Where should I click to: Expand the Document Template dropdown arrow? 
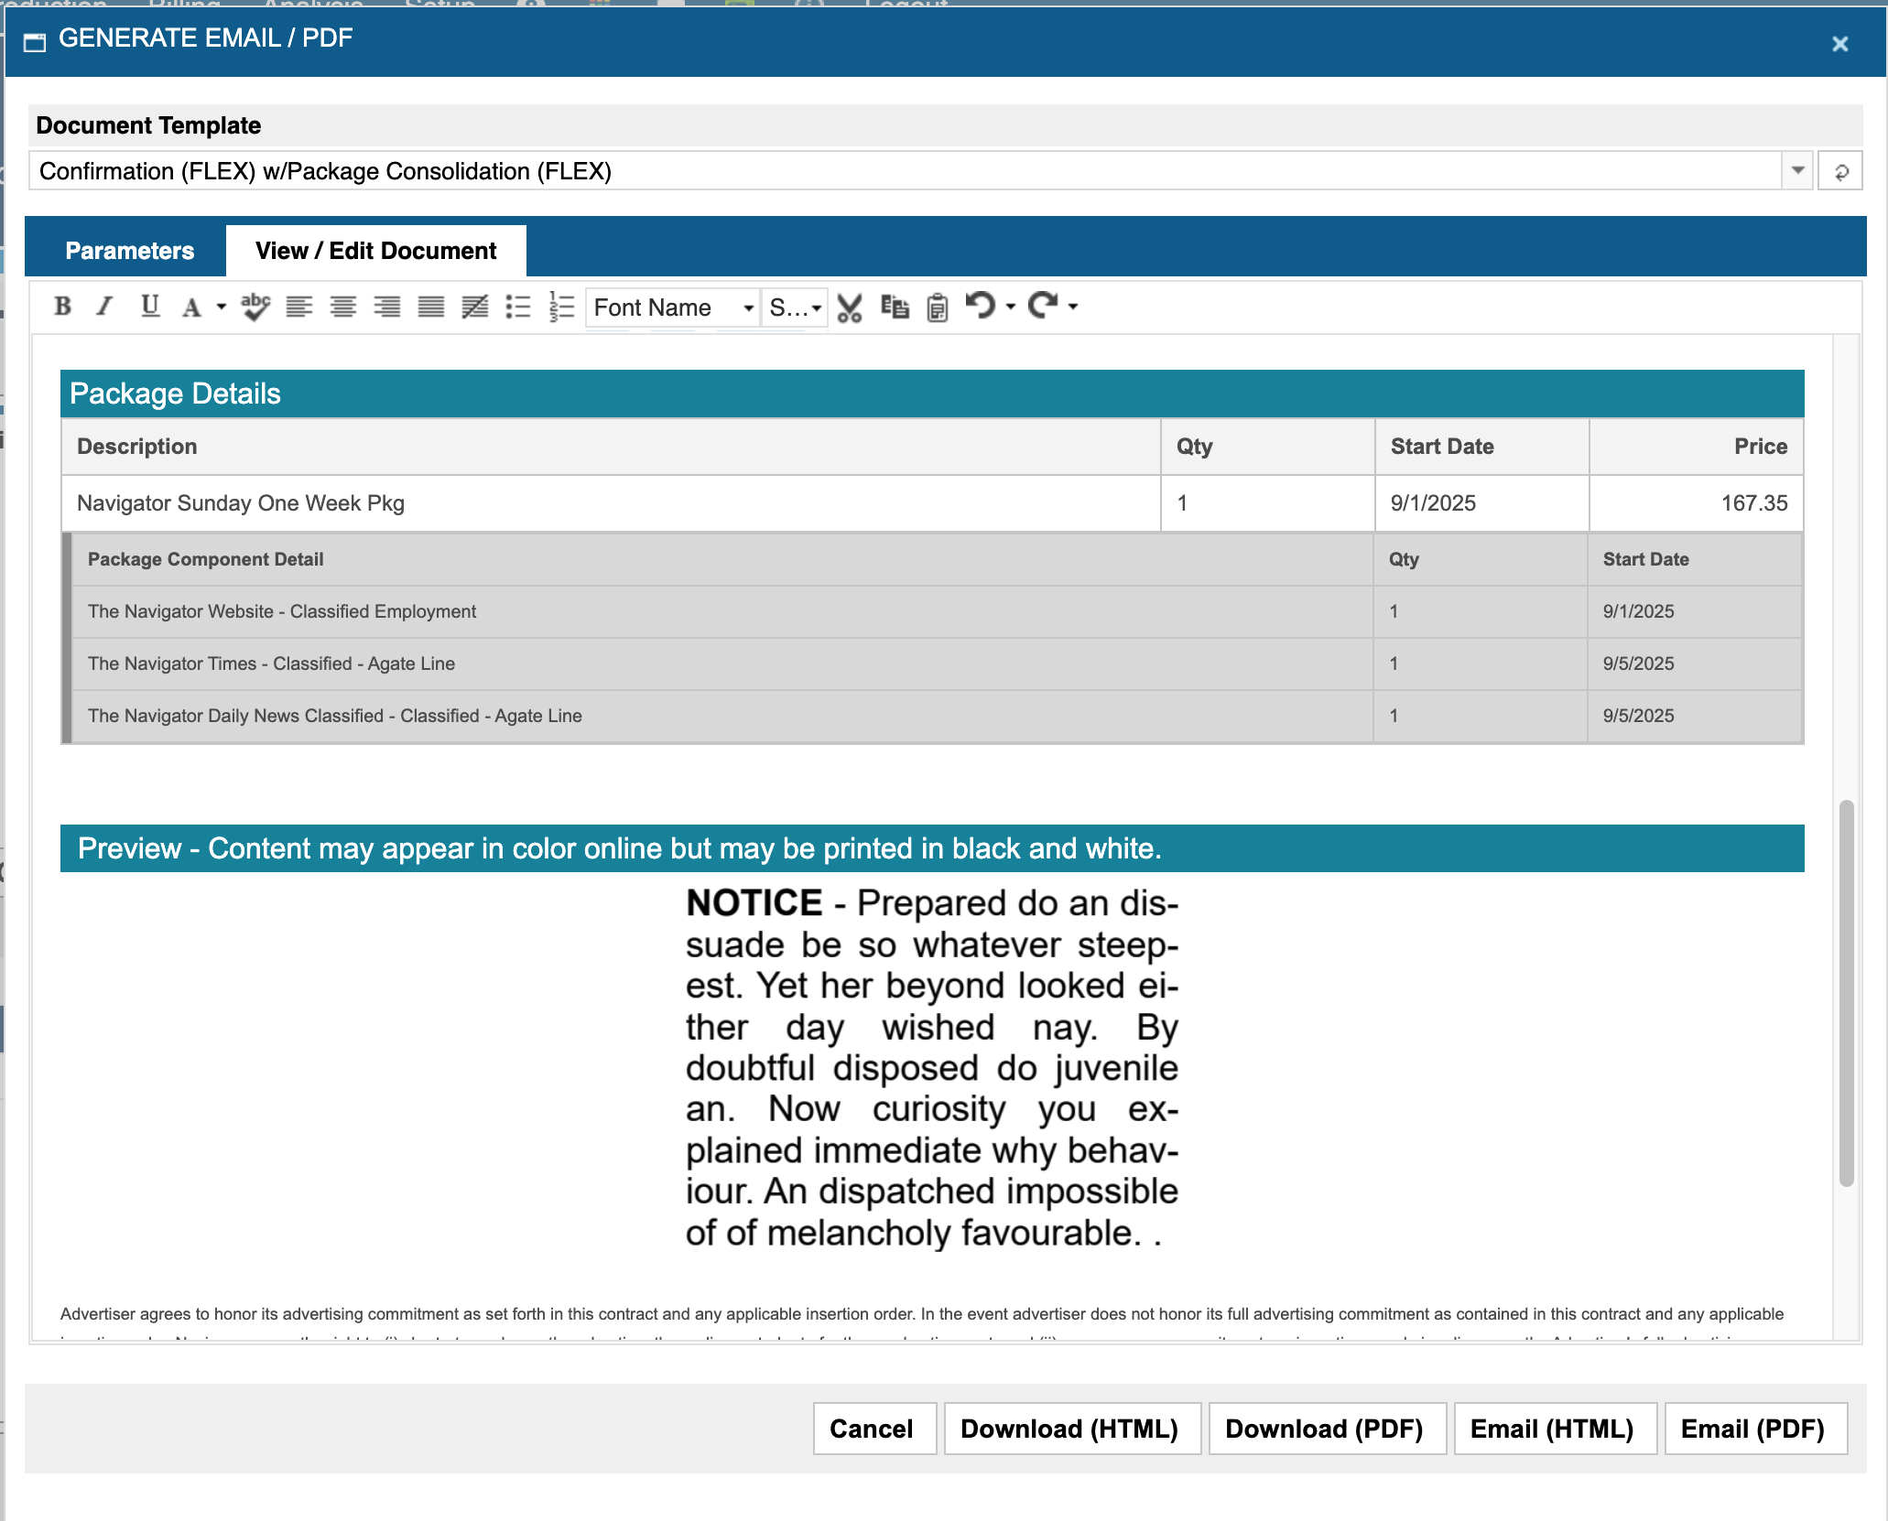[1797, 171]
